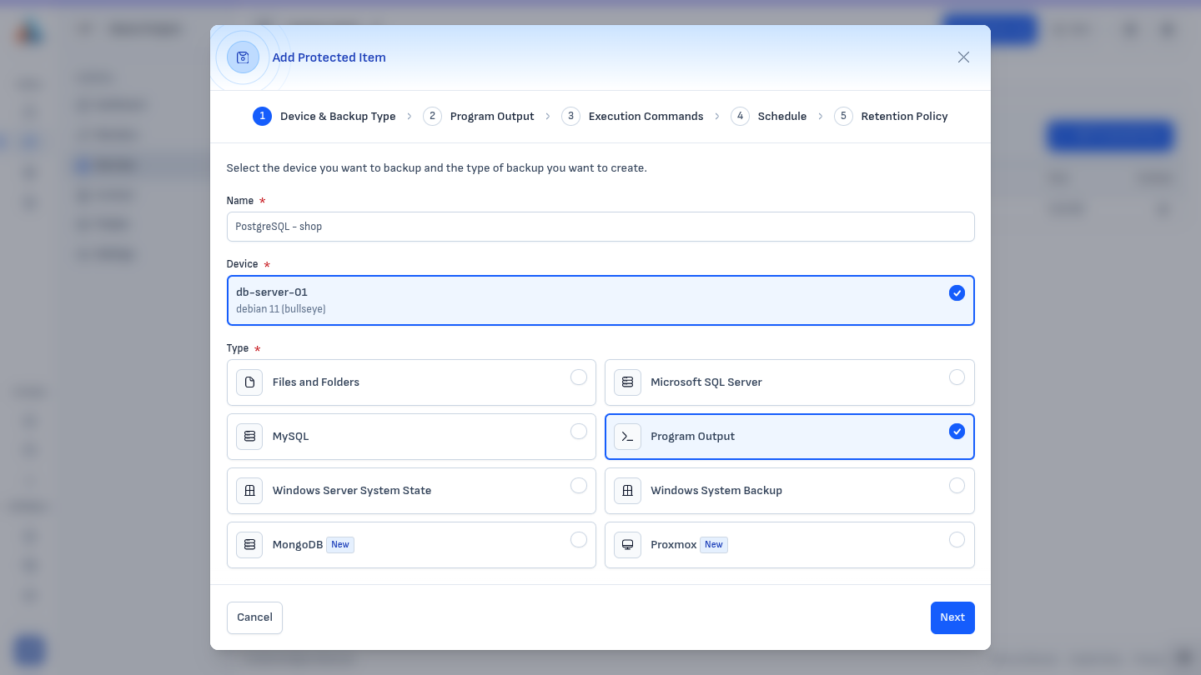Click the Windows Server System State icon

(x=249, y=491)
